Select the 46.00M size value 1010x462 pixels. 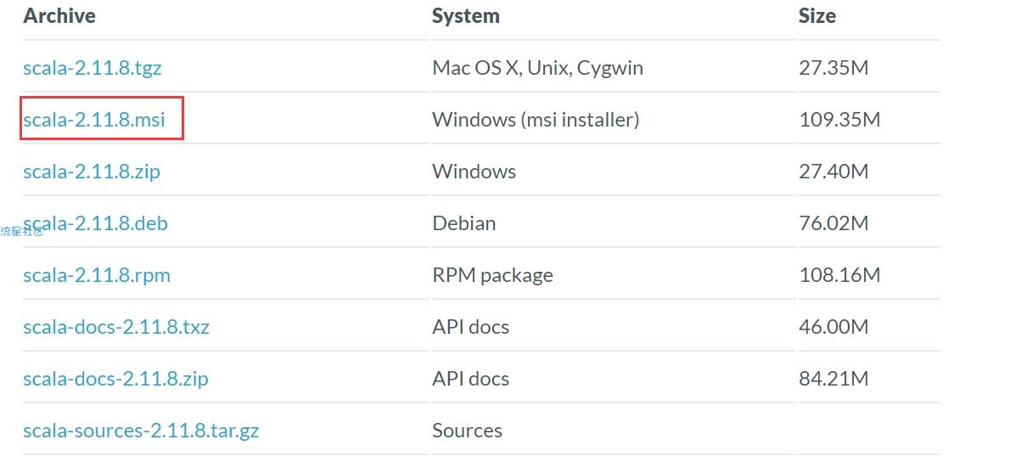tap(834, 327)
